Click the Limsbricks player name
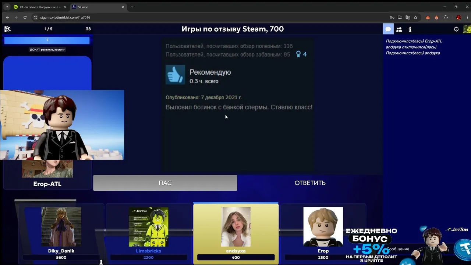 (x=148, y=251)
